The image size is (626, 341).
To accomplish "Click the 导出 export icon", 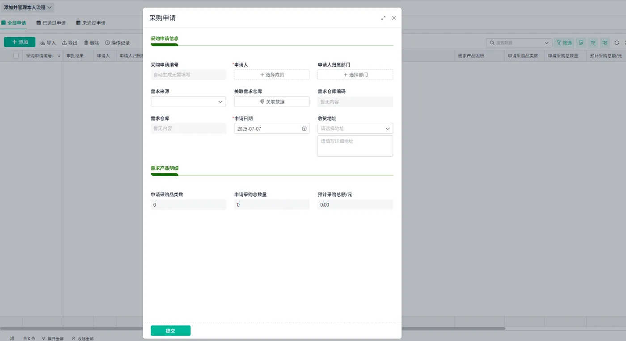I will coord(64,43).
